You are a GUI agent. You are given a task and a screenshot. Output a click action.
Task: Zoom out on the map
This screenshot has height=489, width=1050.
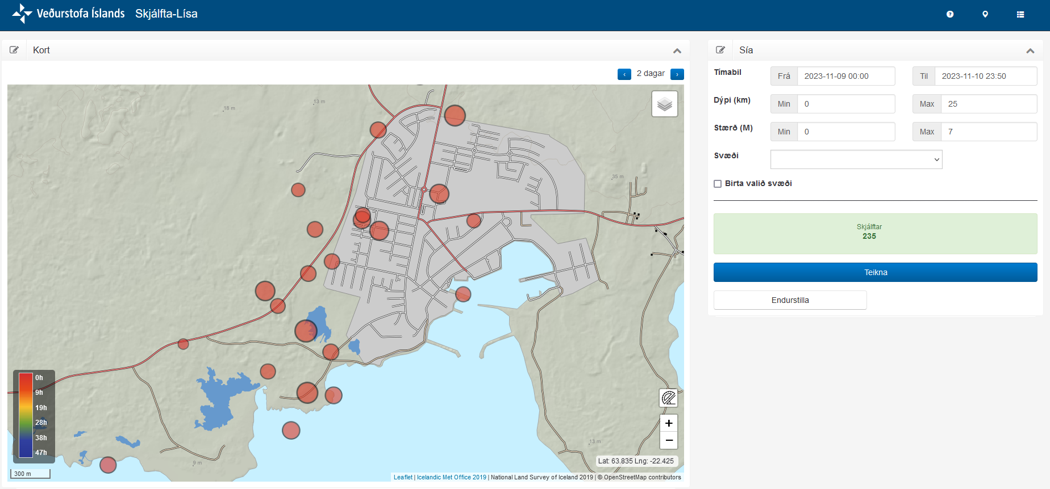point(669,440)
